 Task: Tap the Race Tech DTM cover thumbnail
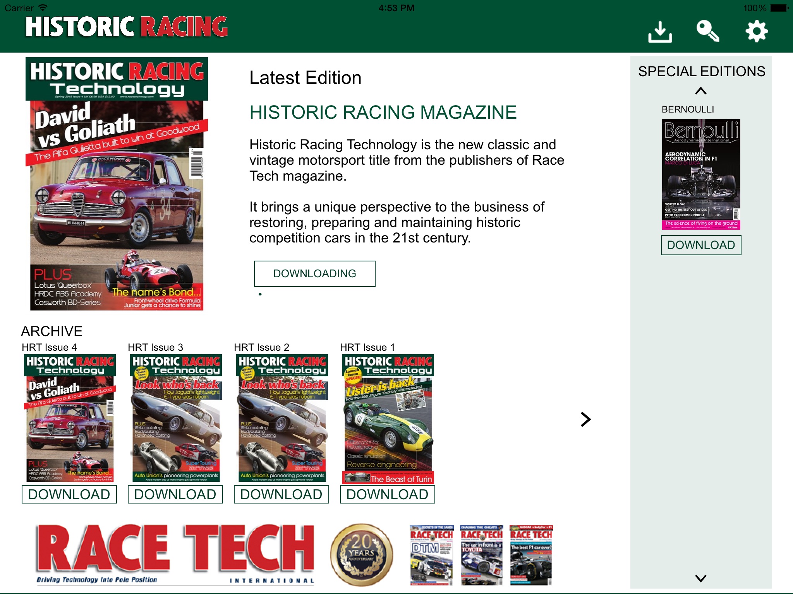point(431,555)
